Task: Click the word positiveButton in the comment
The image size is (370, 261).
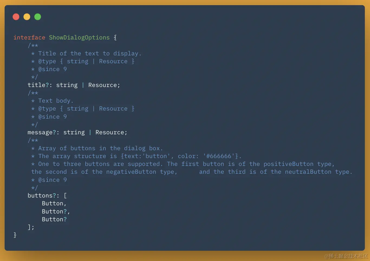Action: pyautogui.click(x=288, y=164)
